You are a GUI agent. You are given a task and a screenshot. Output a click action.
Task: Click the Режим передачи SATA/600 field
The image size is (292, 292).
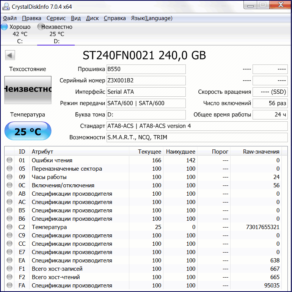(146, 104)
